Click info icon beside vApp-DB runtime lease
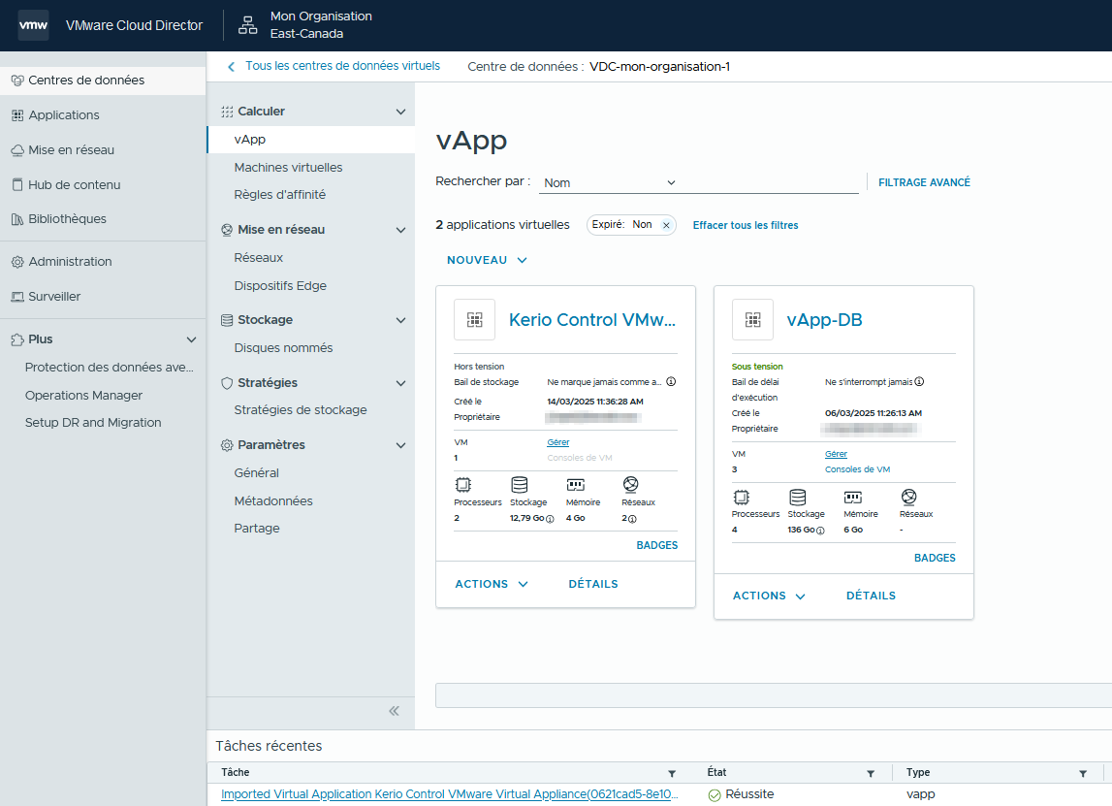 pos(919,382)
